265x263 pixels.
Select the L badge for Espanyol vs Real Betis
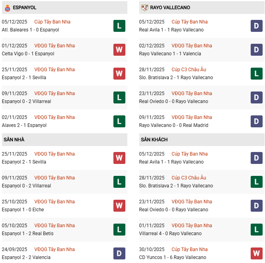point(119,230)
